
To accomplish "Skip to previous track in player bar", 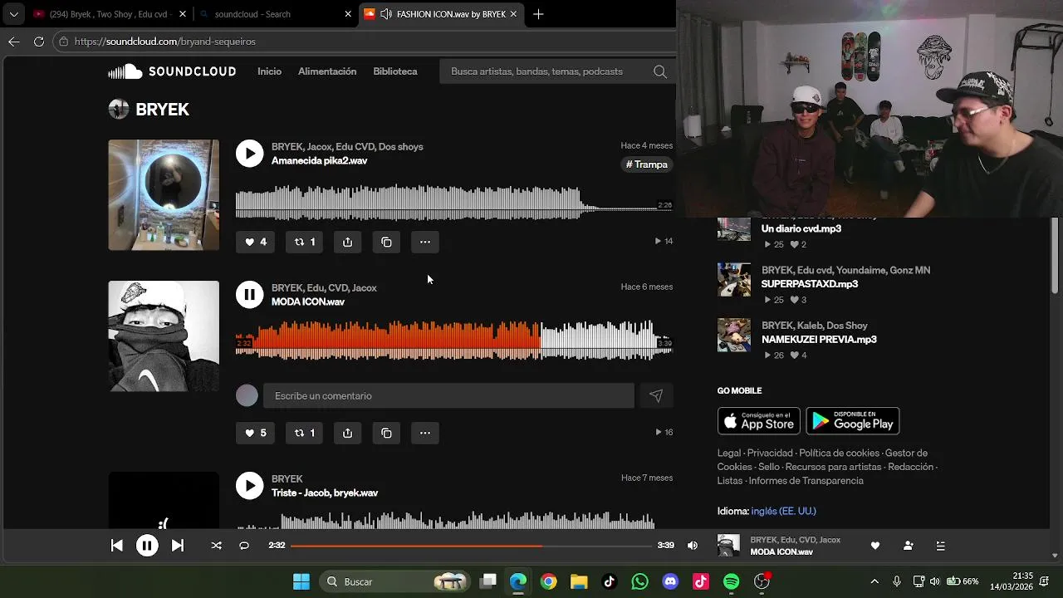I will [116, 546].
